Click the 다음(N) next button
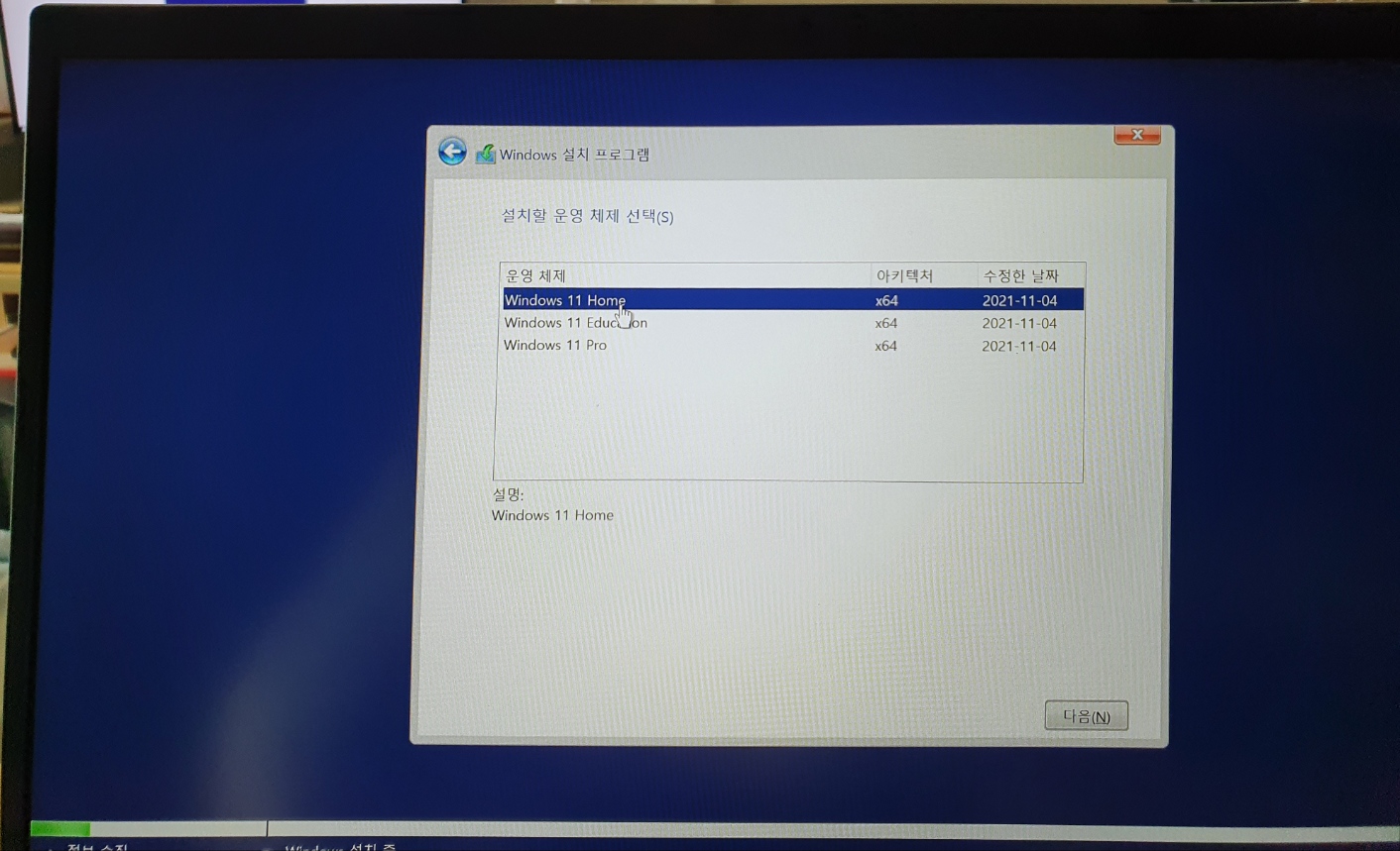The image size is (1400, 851). coord(1086,715)
